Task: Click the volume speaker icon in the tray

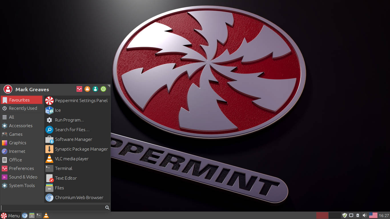Action: tap(365, 215)
